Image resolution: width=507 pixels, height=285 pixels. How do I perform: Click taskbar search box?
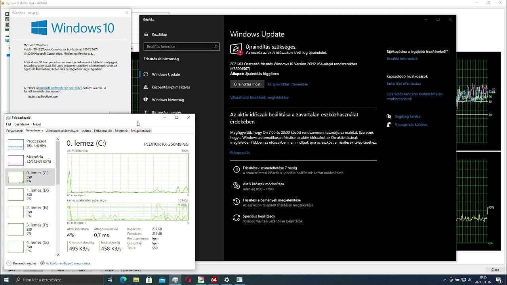coord(59,280)
